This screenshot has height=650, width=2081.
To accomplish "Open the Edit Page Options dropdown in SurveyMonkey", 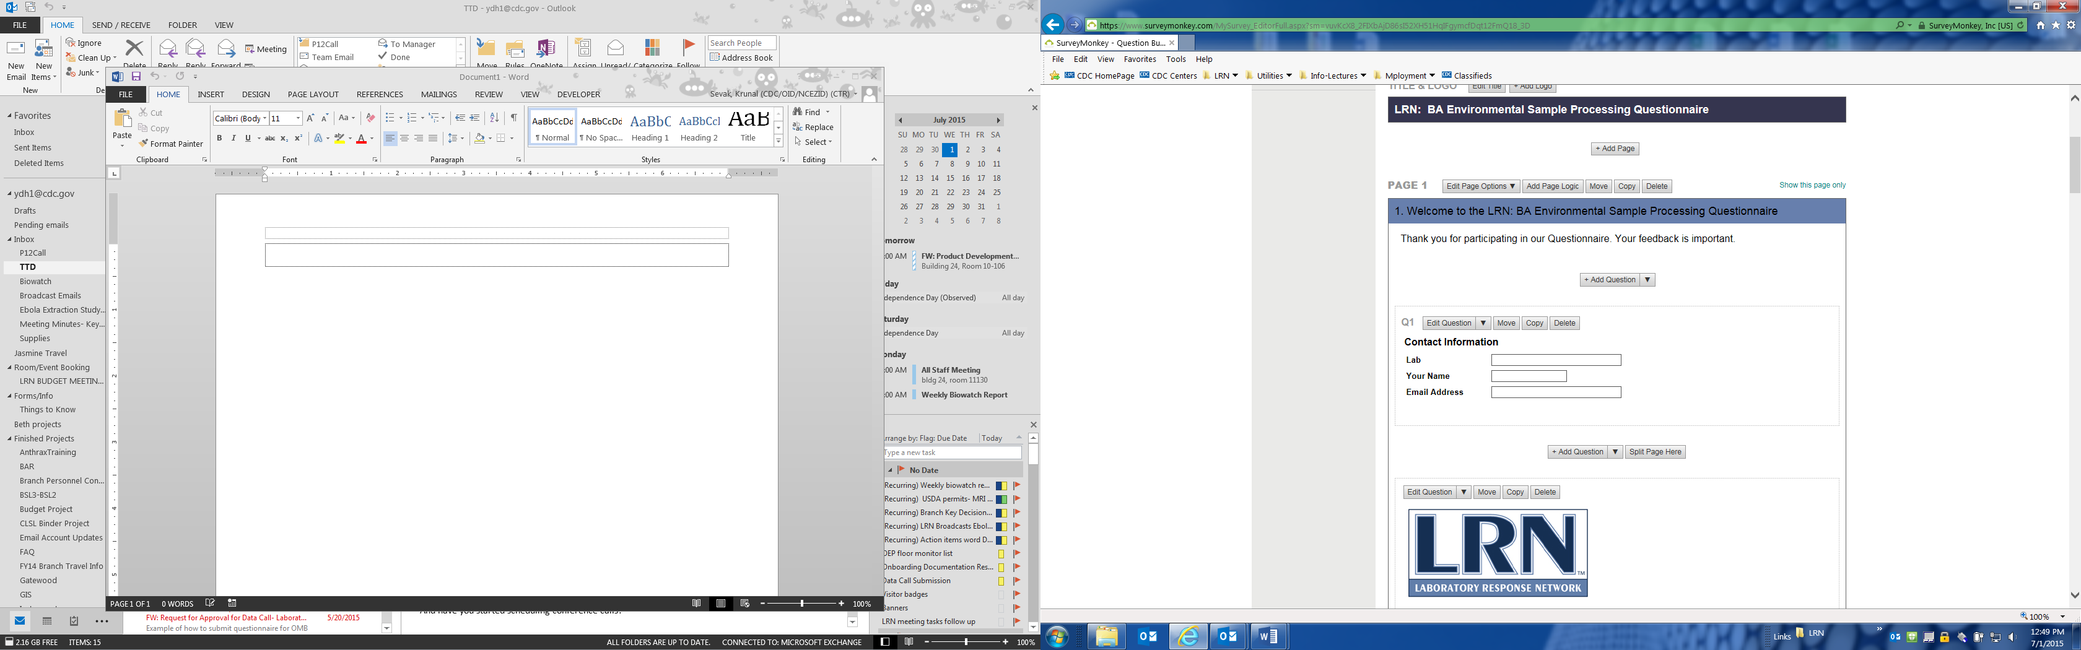I will pyautogui.click(x=1481, y=186).
